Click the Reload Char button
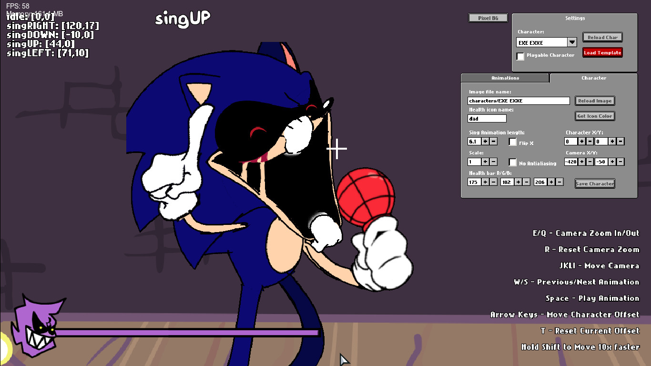This screenshot has height=366, width=651. (602, 37)
